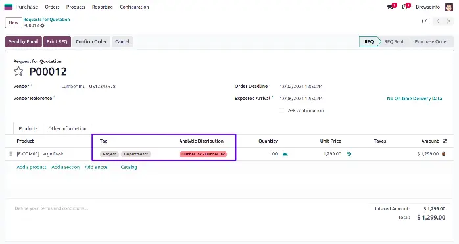Click the Unit Price column header
This screenshot has height=244, width=459.
tap(331, 141)
